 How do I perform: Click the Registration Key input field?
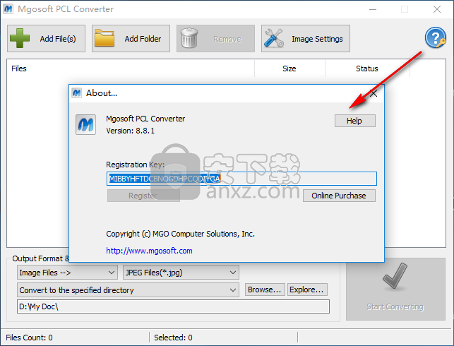[241, 179]
